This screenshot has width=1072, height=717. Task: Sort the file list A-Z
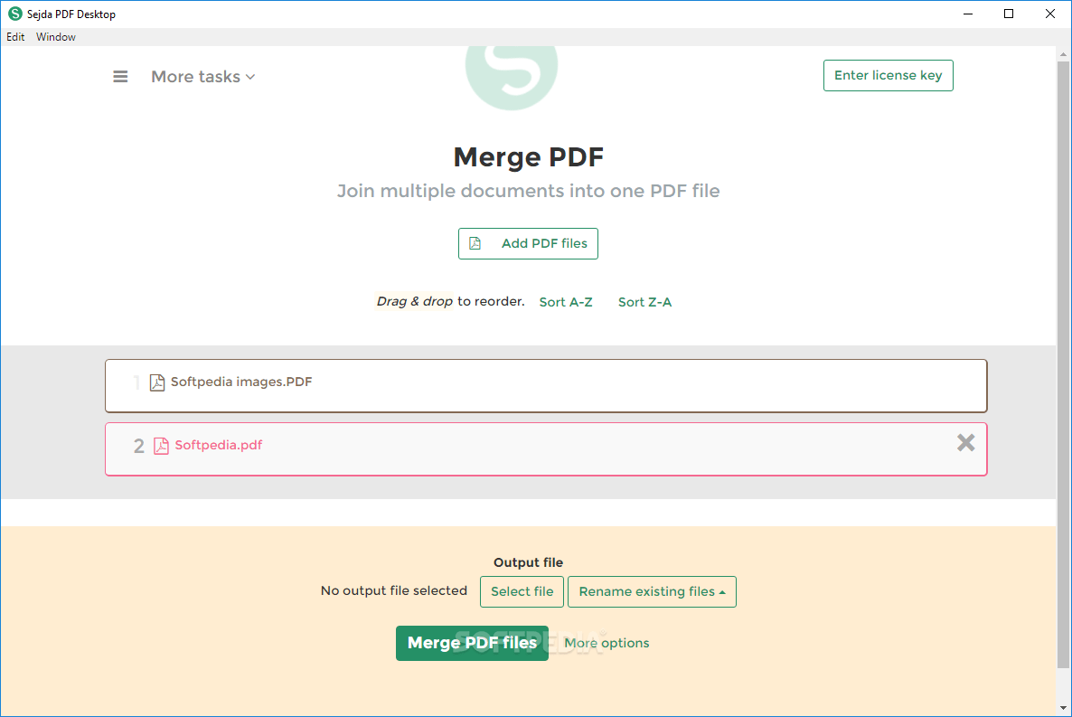tap(566, 301)
